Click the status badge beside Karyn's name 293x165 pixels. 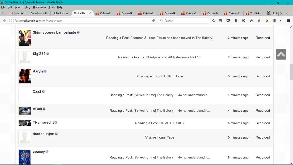point(45,72)
